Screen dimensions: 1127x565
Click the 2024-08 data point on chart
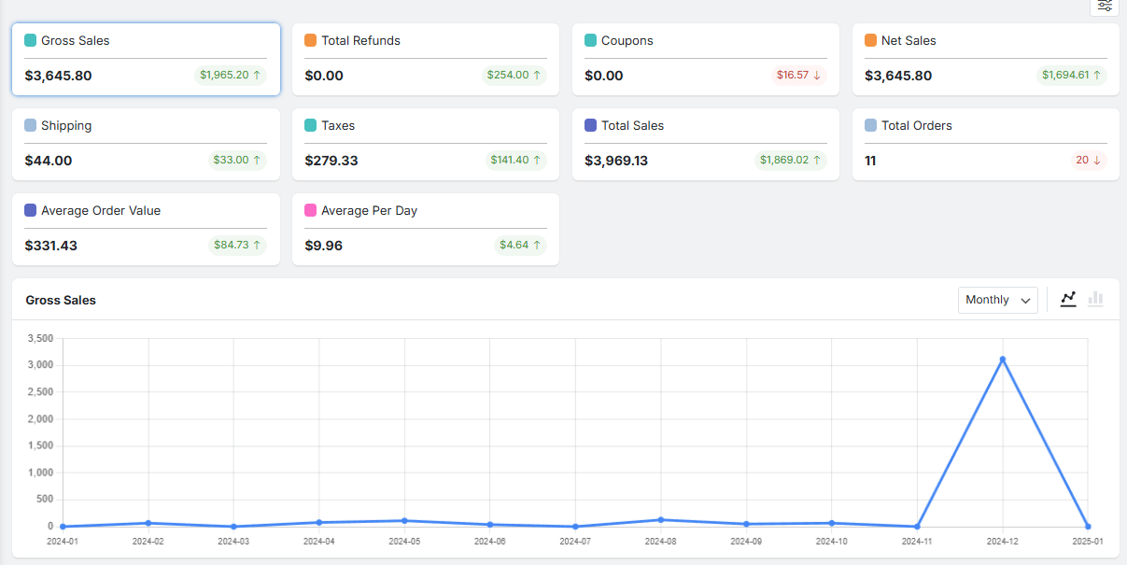click(x=661, y=519)
